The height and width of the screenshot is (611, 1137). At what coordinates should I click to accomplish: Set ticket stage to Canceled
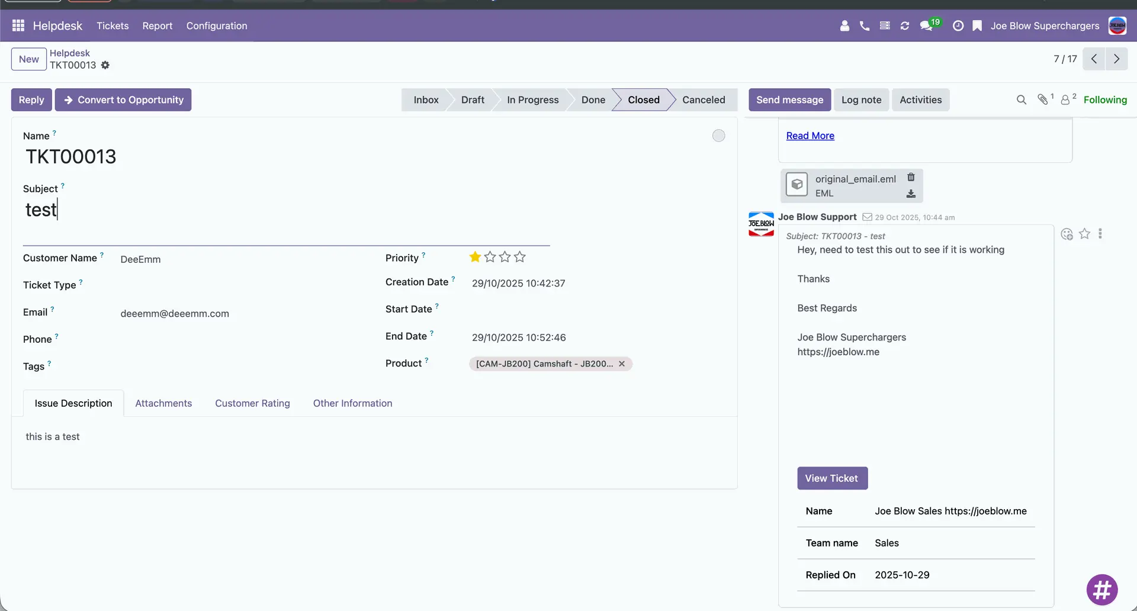point(704,99)
